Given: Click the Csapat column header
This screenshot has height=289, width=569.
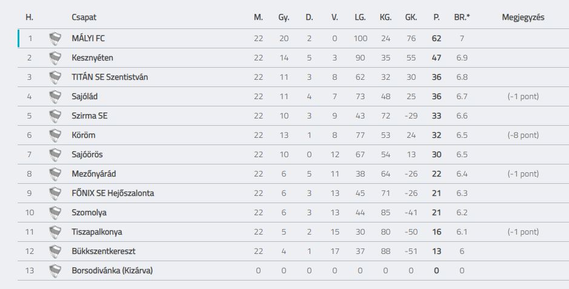Looking at the screenshot, I should coord(84,17).
